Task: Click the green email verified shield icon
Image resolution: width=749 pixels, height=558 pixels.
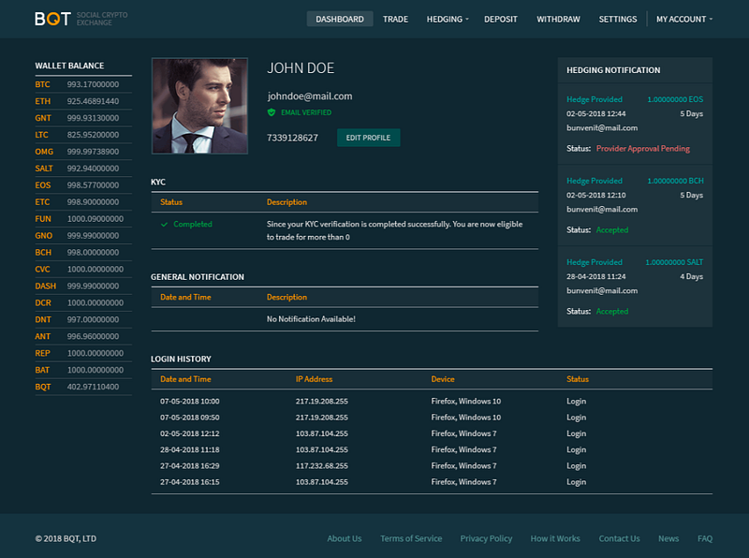Action: (x=272, y=112)
